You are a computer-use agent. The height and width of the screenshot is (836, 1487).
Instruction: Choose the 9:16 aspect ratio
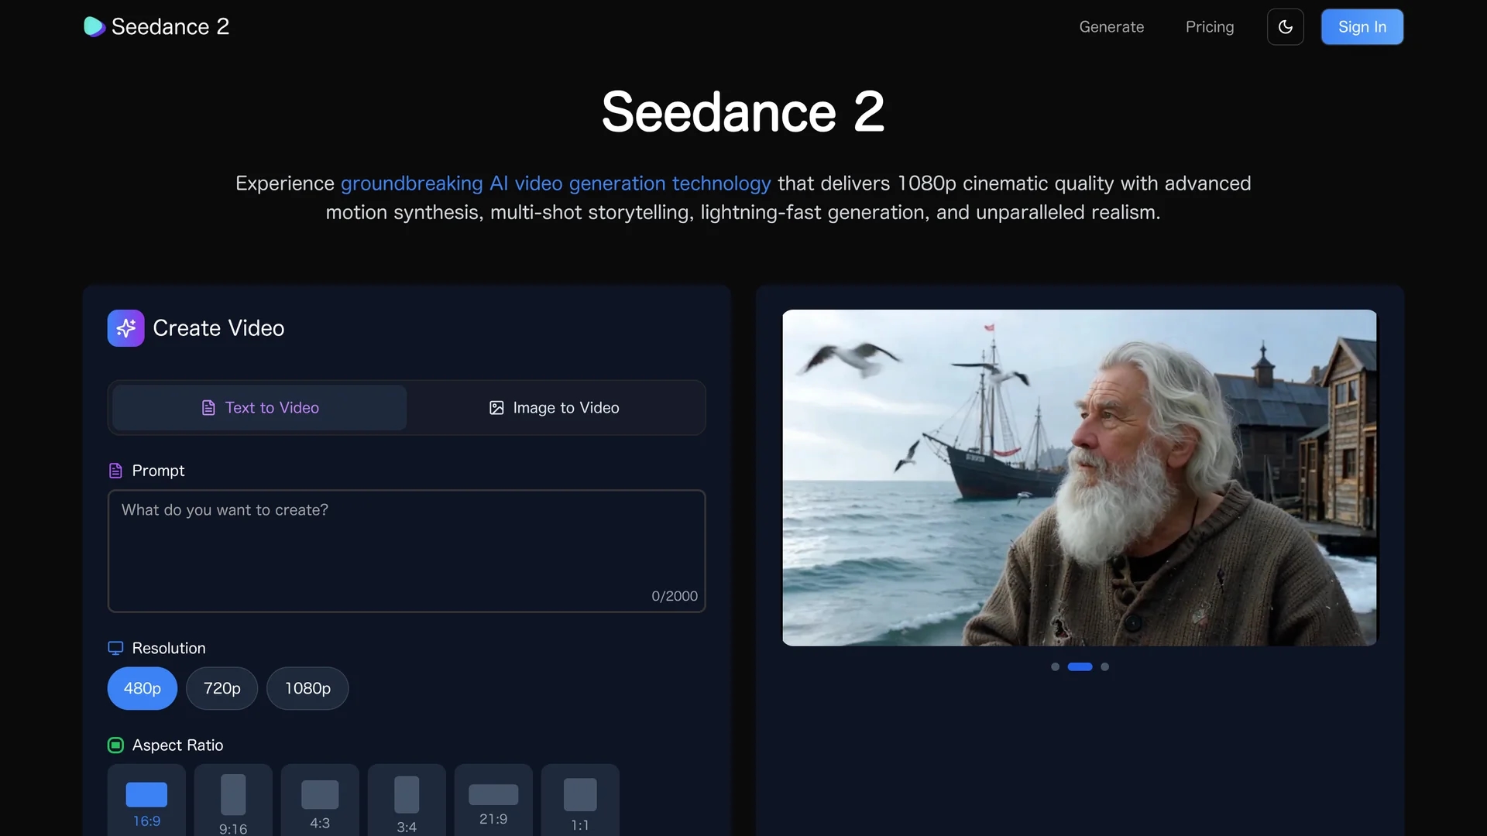coord(233,800)
